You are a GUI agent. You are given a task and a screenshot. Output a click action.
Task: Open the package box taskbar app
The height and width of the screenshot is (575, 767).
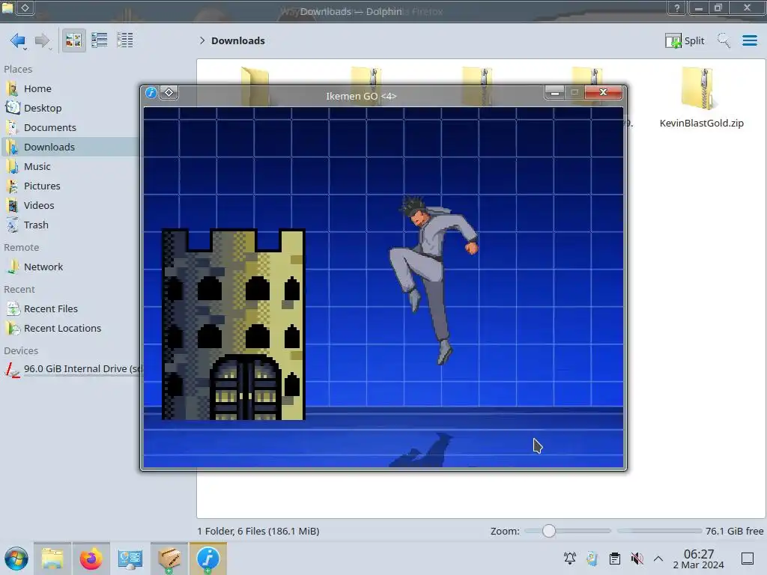[x=169, y=559]
